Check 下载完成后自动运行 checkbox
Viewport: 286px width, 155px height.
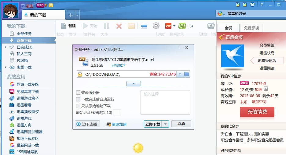[x=78, y=99]
